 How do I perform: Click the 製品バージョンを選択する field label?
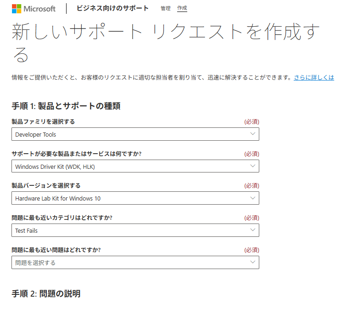[x=46, y=185]
